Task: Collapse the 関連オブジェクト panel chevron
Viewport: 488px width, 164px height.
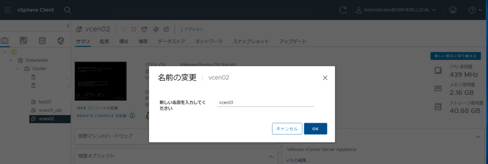Action: coord(271,156)
